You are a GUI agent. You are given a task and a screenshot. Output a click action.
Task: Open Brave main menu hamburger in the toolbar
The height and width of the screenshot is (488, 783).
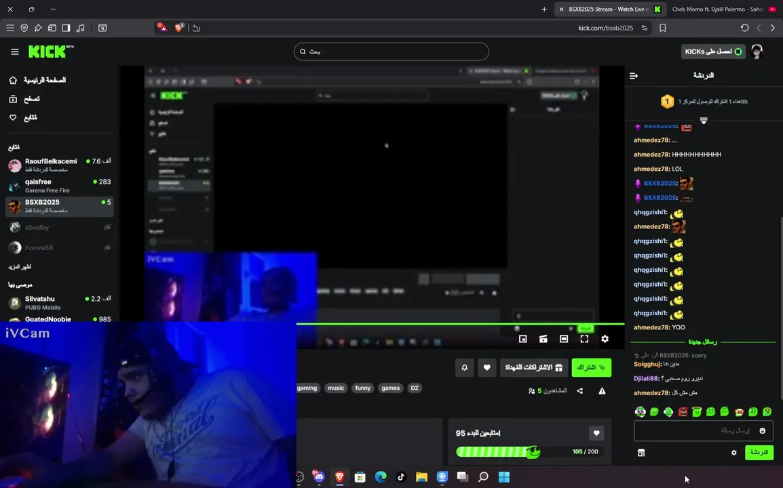tap(10, 28)
